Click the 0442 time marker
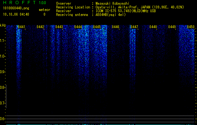Viewport: 197px width, 125px height. [40, 27]
